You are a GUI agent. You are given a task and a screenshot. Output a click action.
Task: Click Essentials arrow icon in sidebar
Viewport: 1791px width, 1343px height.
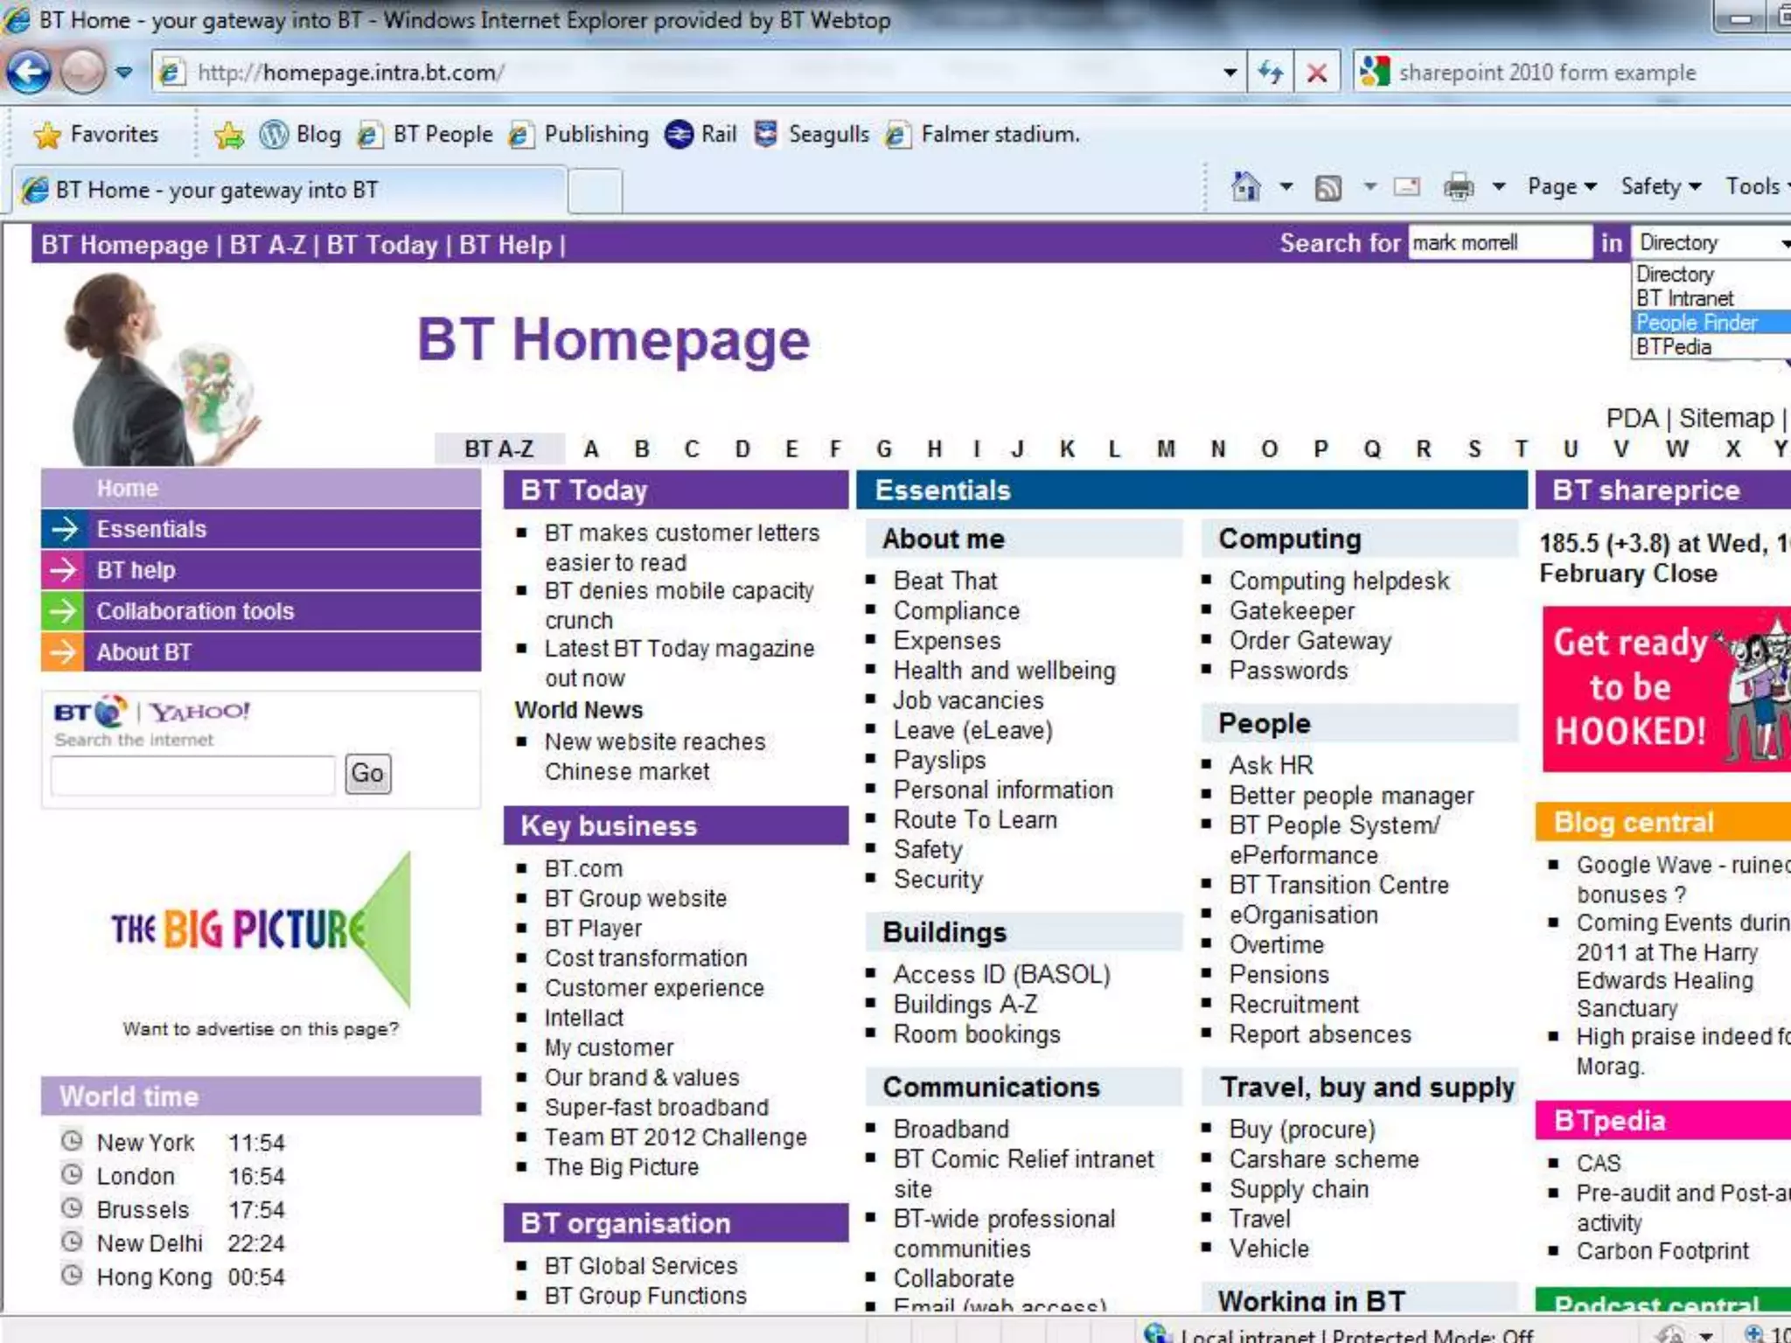tap(64, 529)
